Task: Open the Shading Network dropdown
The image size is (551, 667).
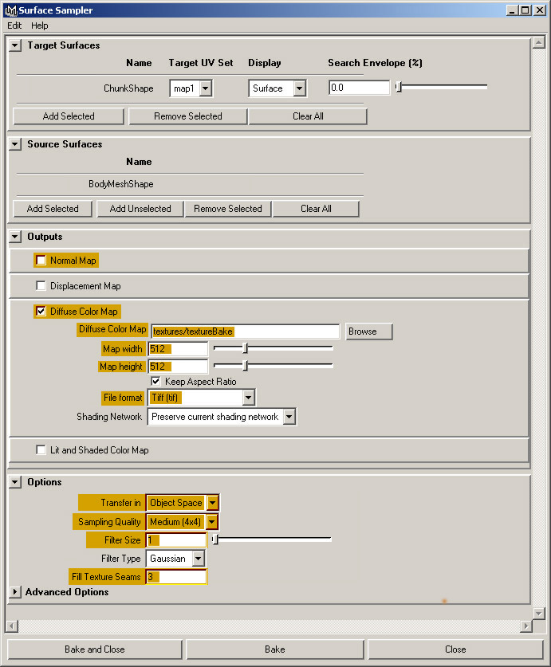Action: coord(222,417)
